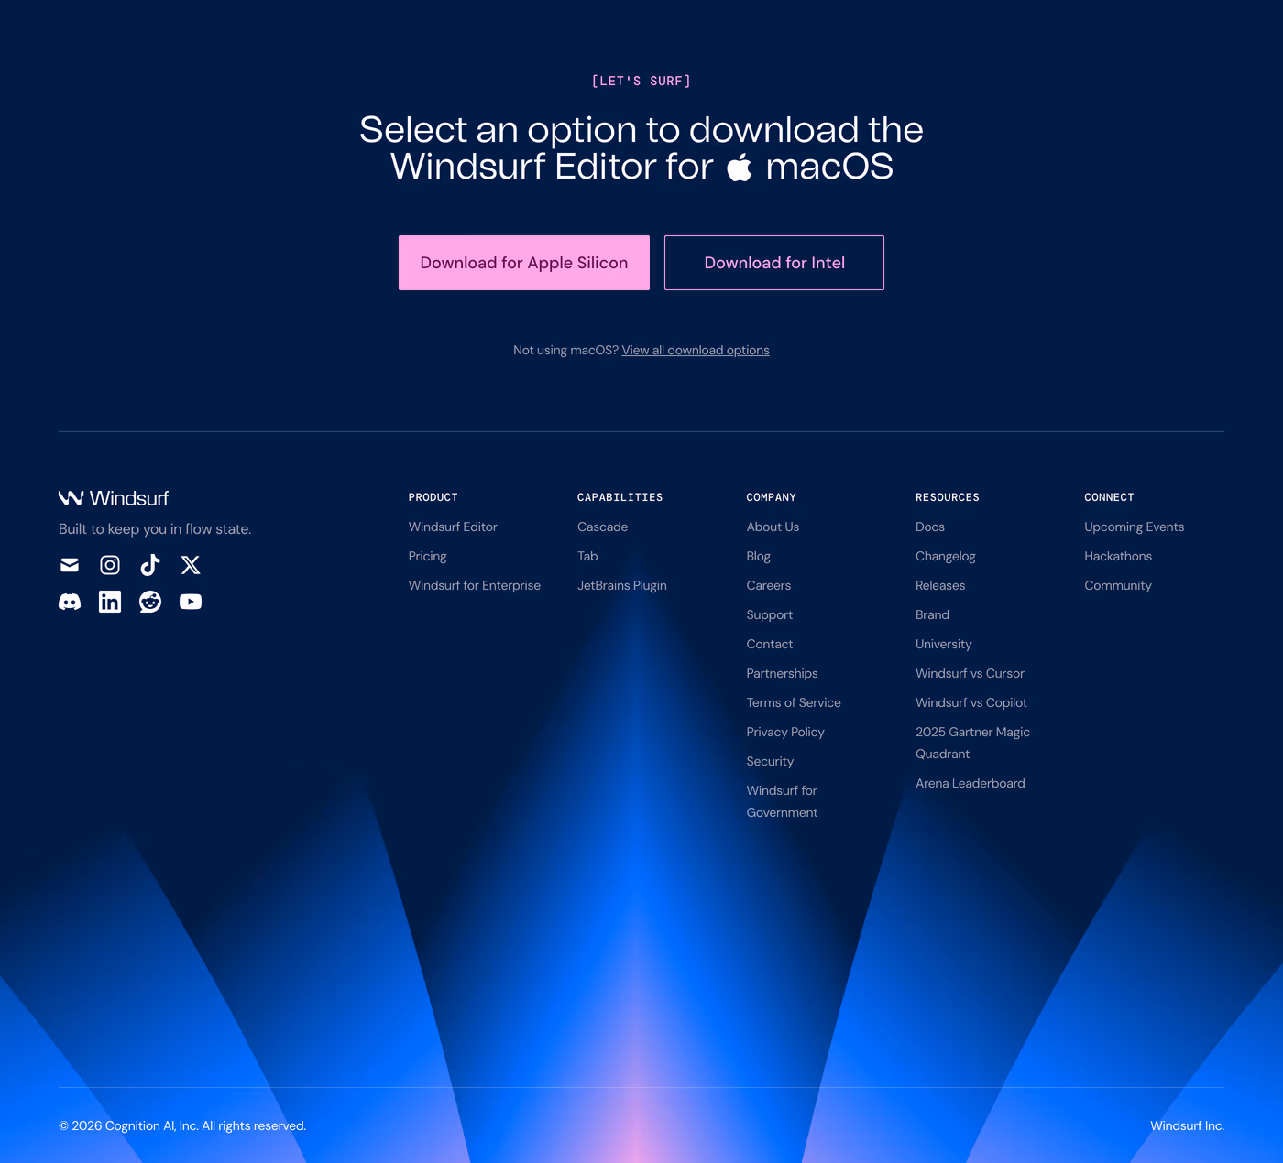Click the CONNECT column heading
The width and height of the screenshot is (1283, 1163).
click(1110, 497)
